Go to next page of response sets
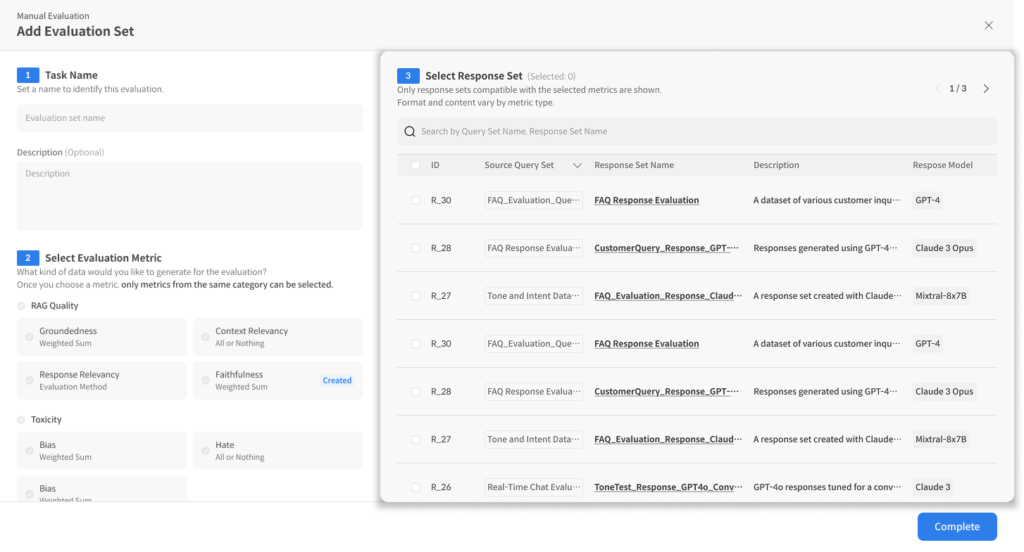1024x552 pixels. tap(986, 89)
